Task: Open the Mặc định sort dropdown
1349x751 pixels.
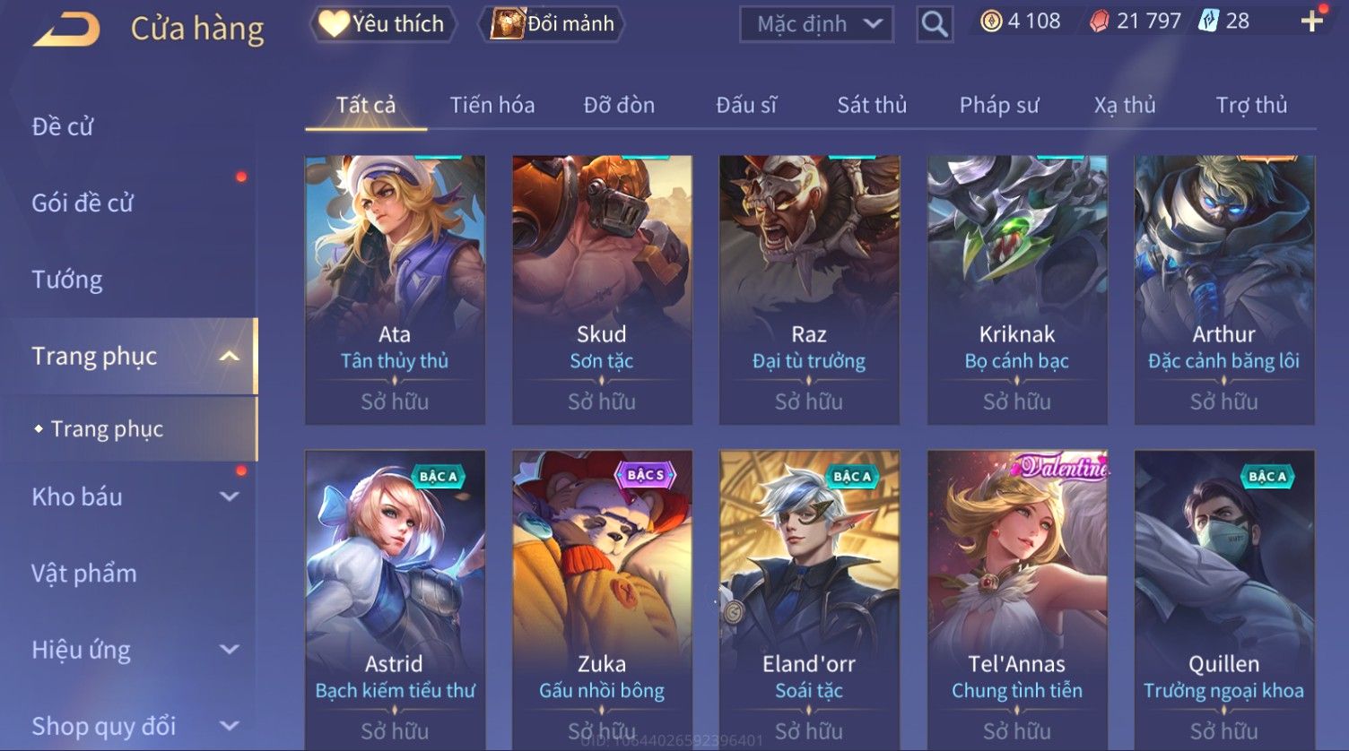Action: (x=816, y=24)
